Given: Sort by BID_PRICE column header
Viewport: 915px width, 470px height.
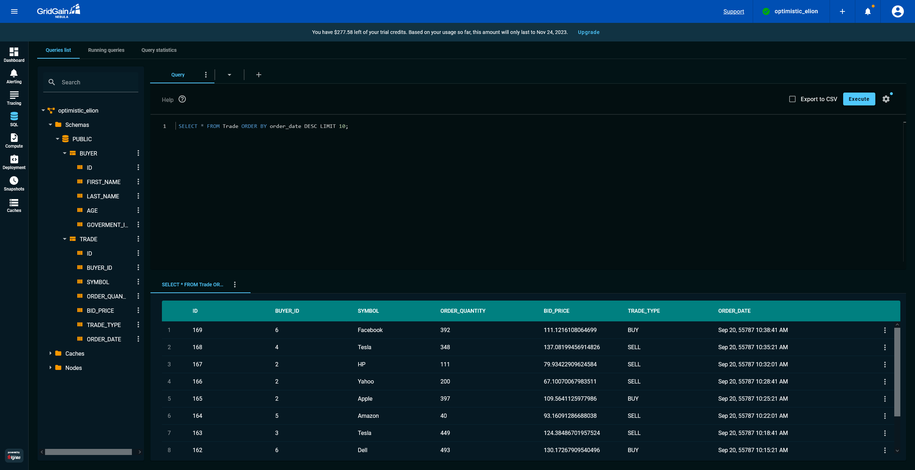Looking at the screenshot, I should point(557,311).
